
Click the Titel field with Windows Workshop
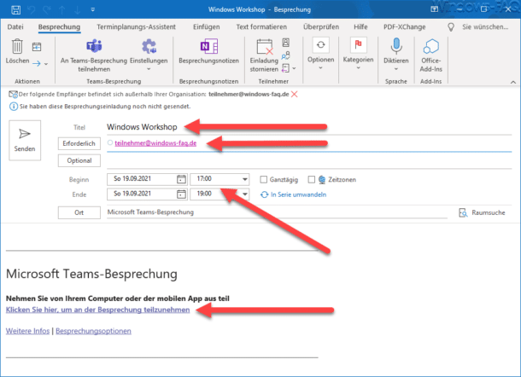309,127
